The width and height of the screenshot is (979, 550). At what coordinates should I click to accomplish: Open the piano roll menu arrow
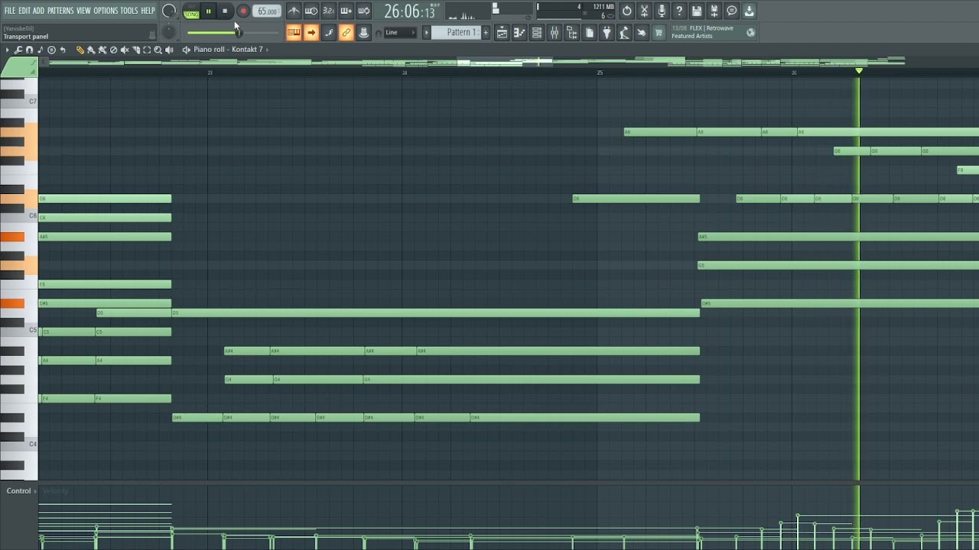coord(8,50)
